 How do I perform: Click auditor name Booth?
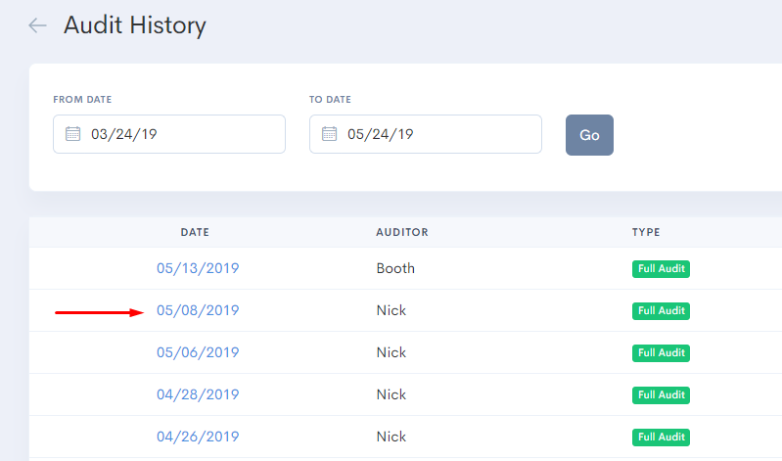395,268
